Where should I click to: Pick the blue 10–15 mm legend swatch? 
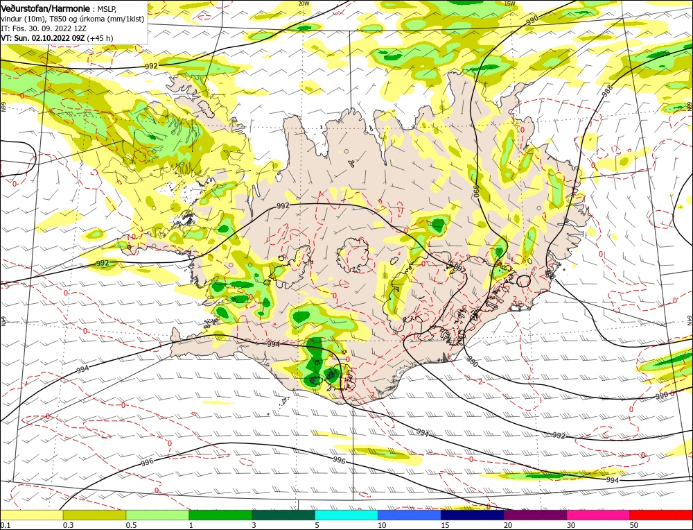pos(410,515)
